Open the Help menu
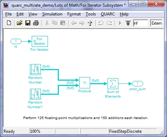167x137 pixels. pos(124,14)
